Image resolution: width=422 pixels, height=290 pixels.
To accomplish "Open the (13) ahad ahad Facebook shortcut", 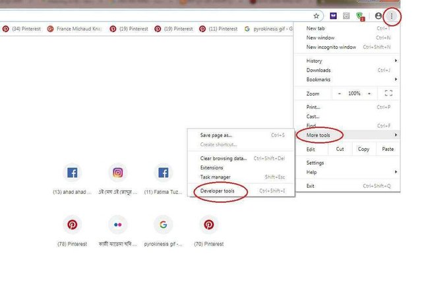I will [72, 179].
